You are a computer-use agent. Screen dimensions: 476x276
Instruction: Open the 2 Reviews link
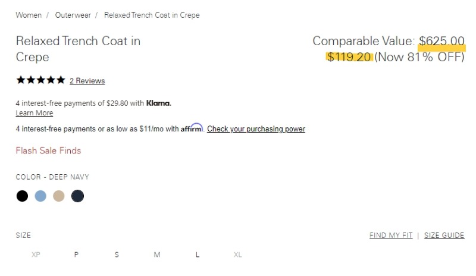click(x=87, y=81)
